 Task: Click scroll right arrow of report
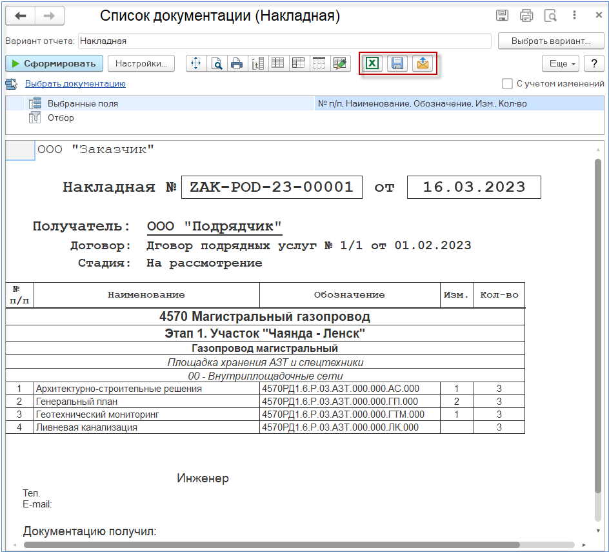coord(584,545)
